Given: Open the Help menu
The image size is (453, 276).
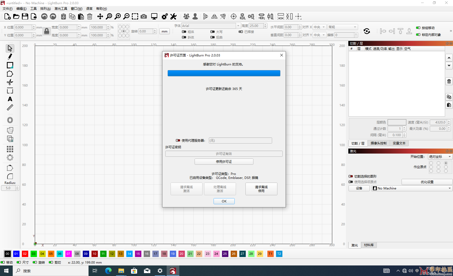Looking at the screenshot, I should coord(102,9).
